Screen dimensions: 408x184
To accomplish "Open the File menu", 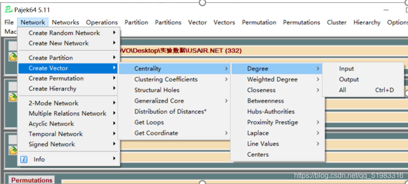I will point(9,22).
